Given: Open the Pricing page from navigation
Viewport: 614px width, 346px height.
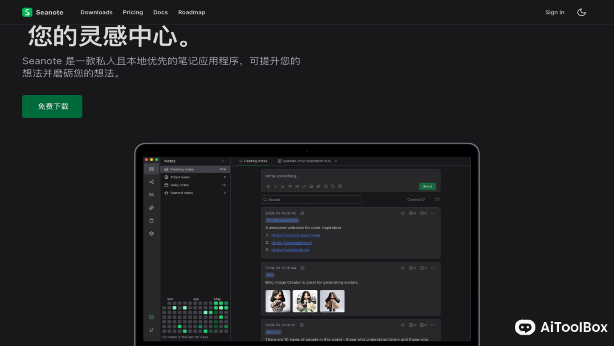Looking at the screenshot, I should pos(132,12).
